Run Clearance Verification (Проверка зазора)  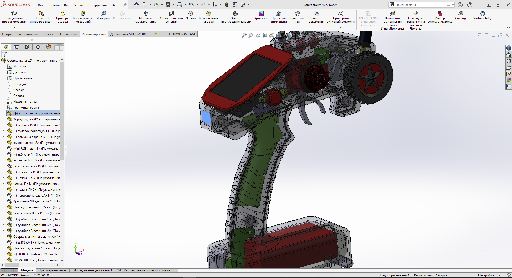[x=63, y=17]
